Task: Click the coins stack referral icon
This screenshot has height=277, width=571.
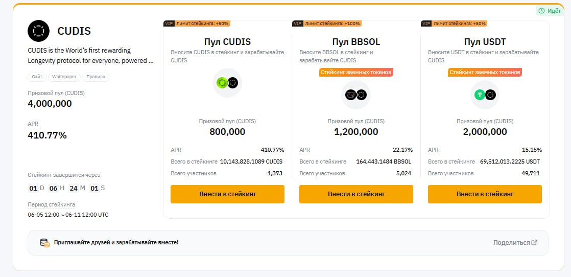Action: point(45,243)
